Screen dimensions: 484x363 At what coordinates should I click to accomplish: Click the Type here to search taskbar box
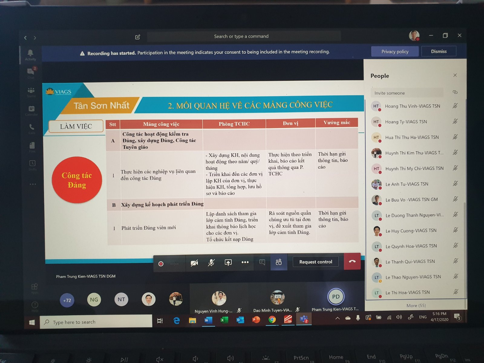click(x=96, y=322)
